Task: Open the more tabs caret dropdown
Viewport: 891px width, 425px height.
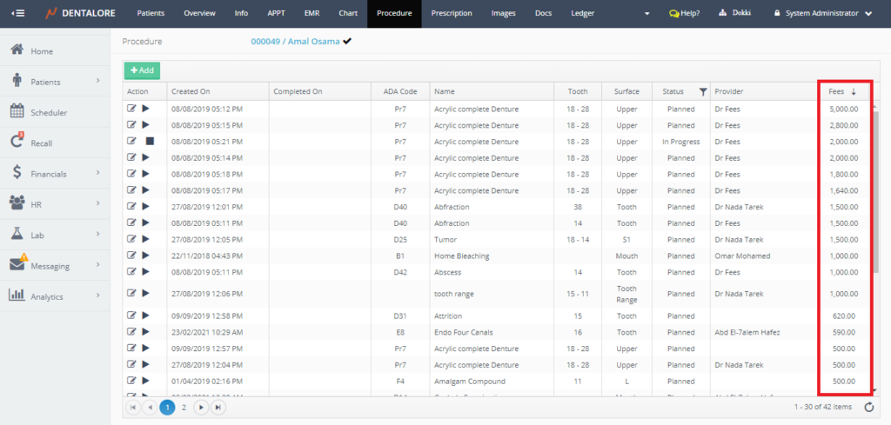Action: click(646, 14)
